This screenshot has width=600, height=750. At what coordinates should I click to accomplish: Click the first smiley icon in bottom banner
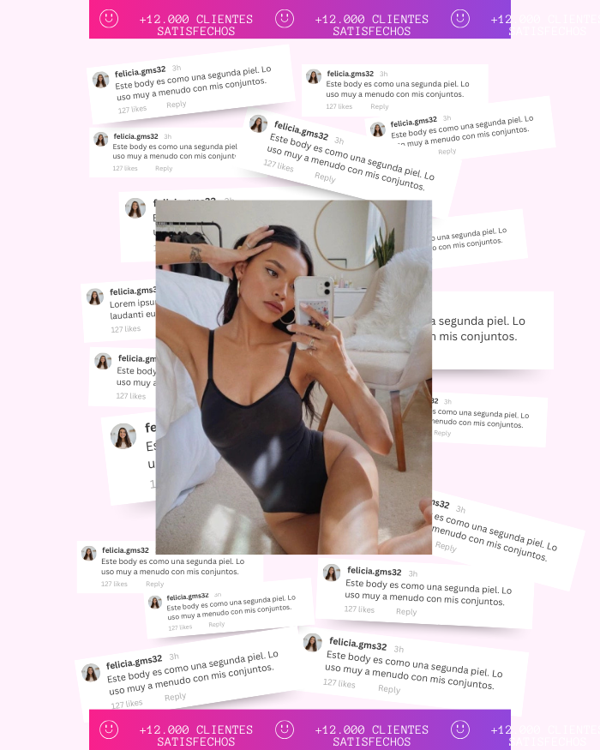(109, 729)
